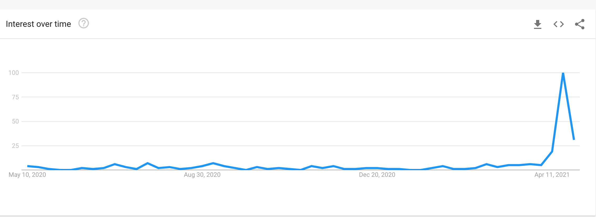Download the chart data as CSV
The image size is (596, 217).
538,24
